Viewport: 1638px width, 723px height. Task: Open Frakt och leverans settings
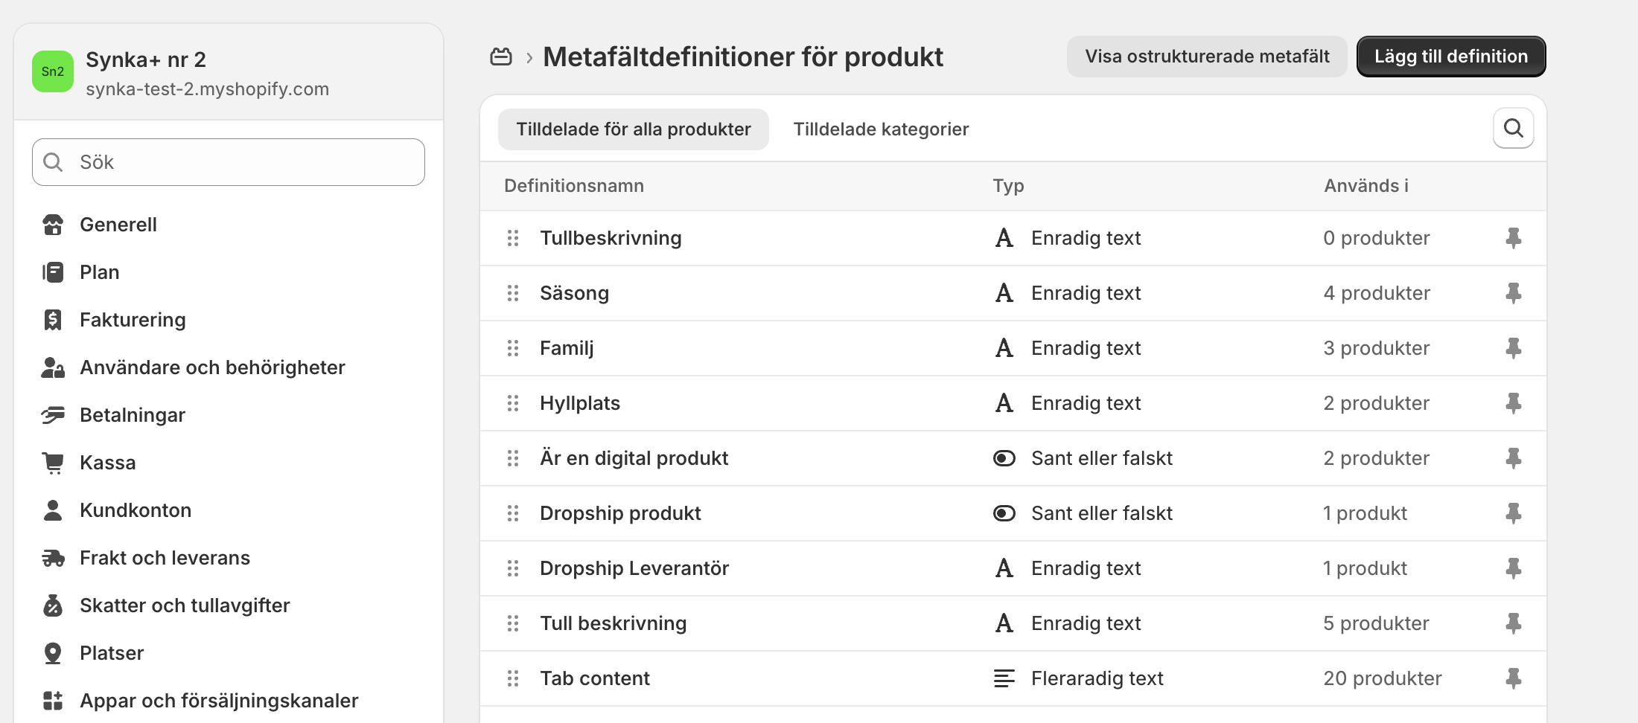(165, 558)
